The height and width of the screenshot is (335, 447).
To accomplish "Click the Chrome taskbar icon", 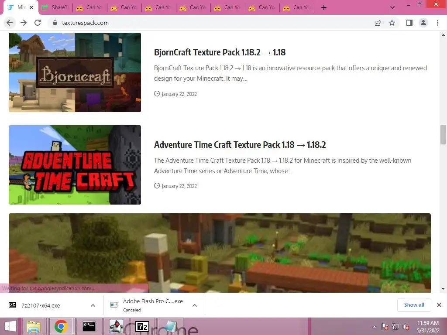I will (61, 326).
